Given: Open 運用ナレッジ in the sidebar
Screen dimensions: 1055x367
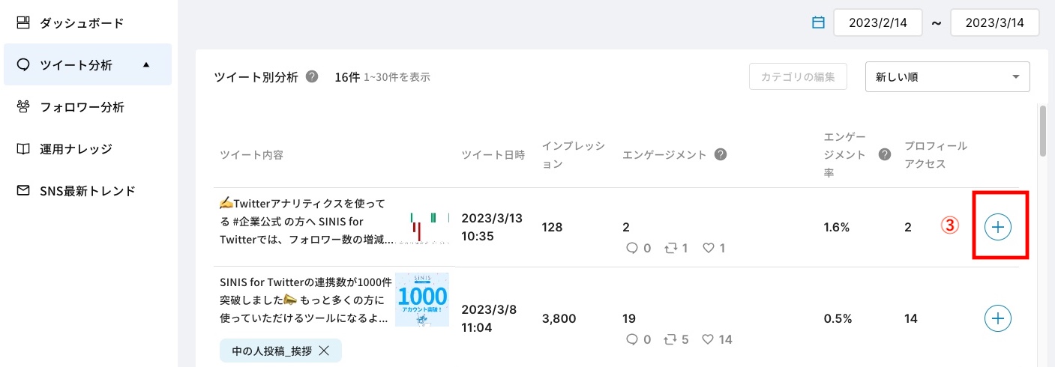Looking at the screenshot, I should tap(76, 149).
